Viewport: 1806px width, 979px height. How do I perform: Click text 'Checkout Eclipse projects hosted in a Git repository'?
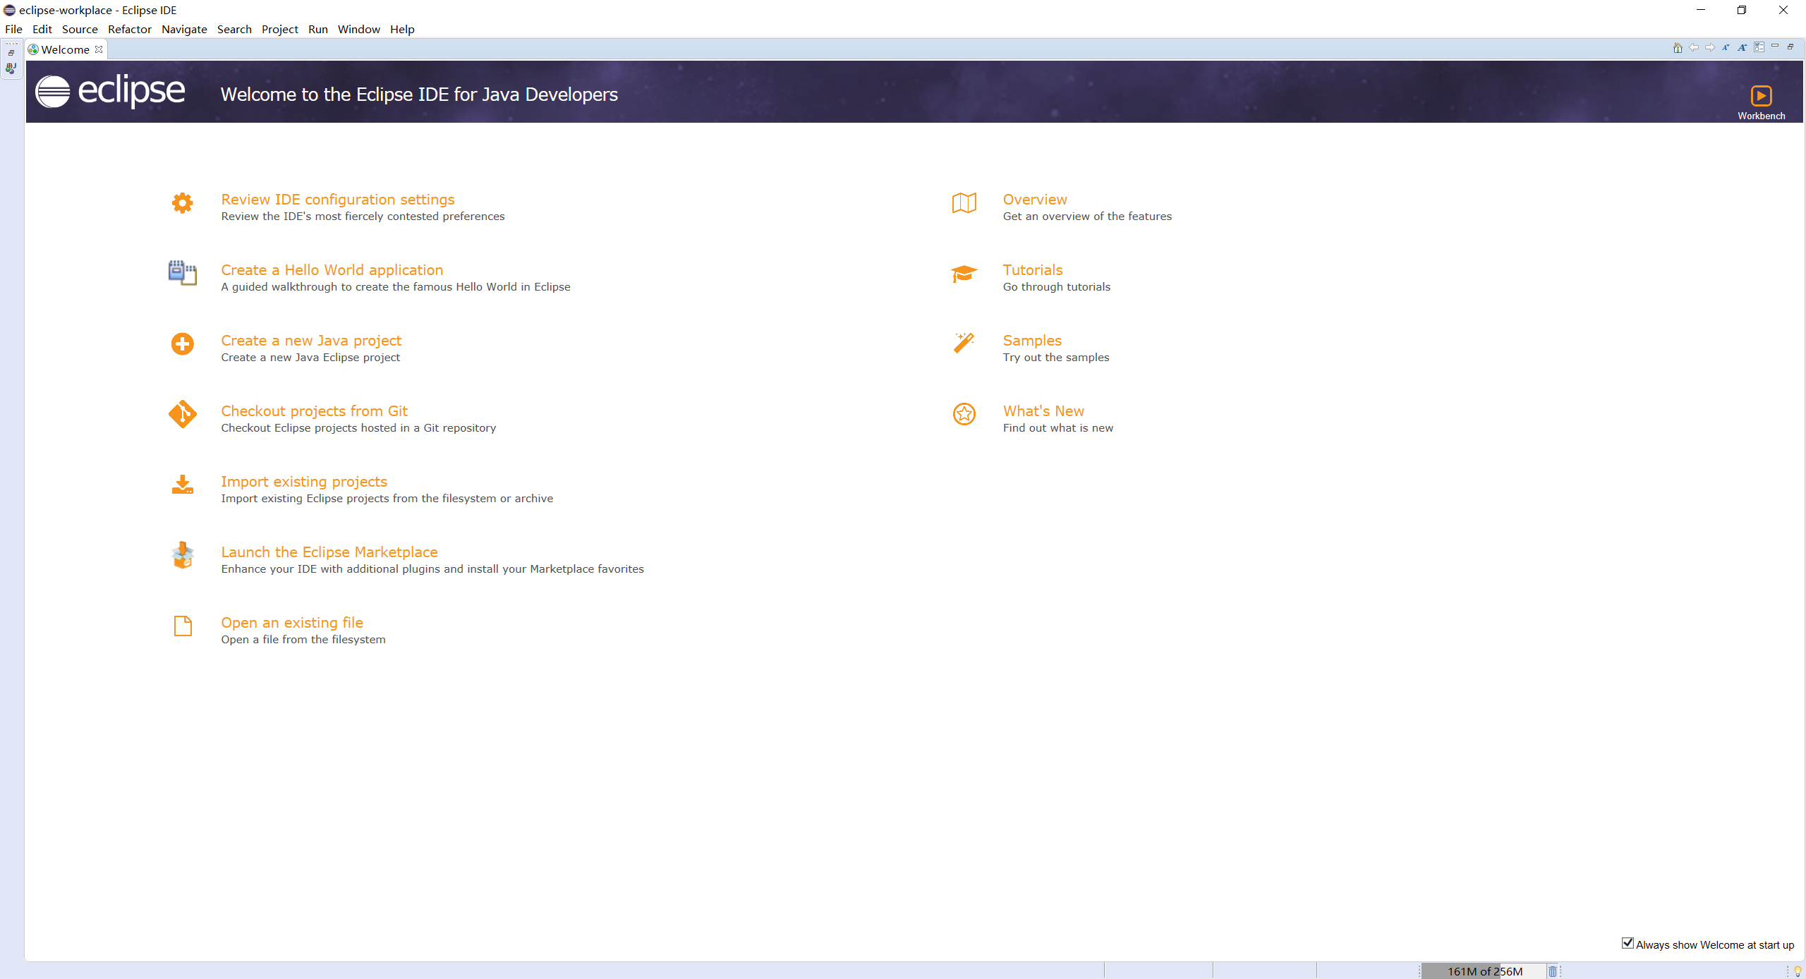coord(358,428)
